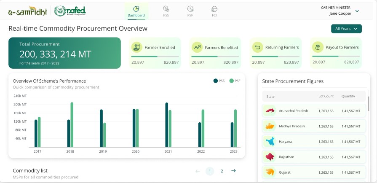Open the All Years dropdown
The image size is (377, 183).
346,29
